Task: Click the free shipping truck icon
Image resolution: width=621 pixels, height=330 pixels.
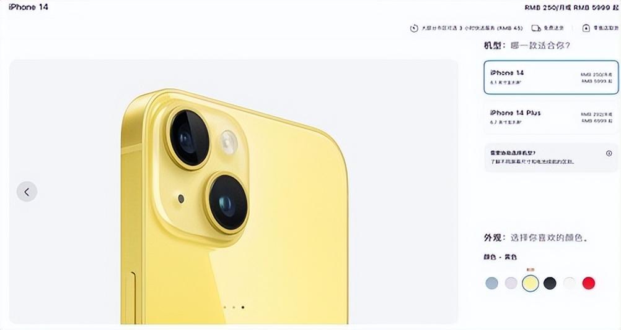Action: tap(536, 28)
